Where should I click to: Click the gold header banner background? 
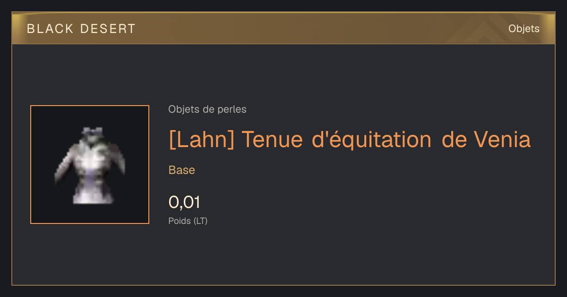[283, 28]
